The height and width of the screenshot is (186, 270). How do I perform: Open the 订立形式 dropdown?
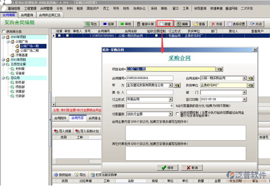click(170, 100)
